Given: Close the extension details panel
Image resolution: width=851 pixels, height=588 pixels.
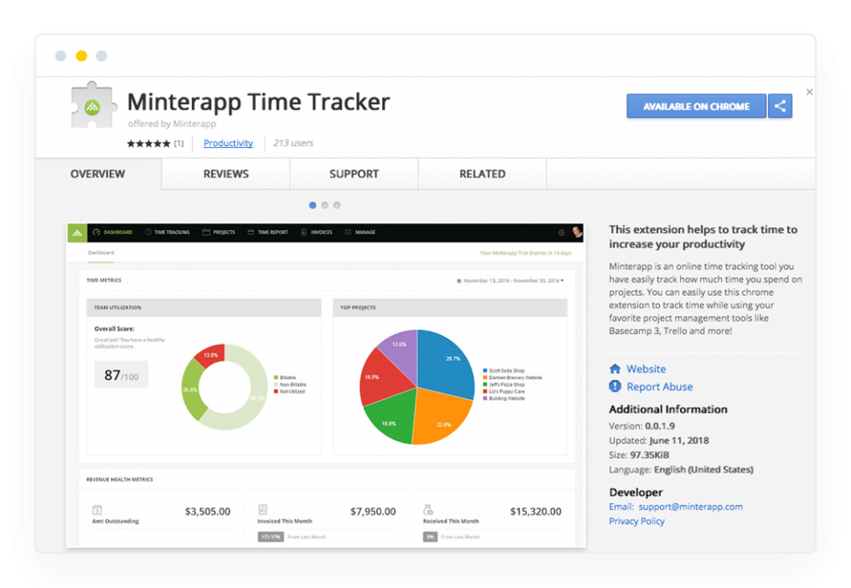Looking at the screenshot, I should (809, 92).
